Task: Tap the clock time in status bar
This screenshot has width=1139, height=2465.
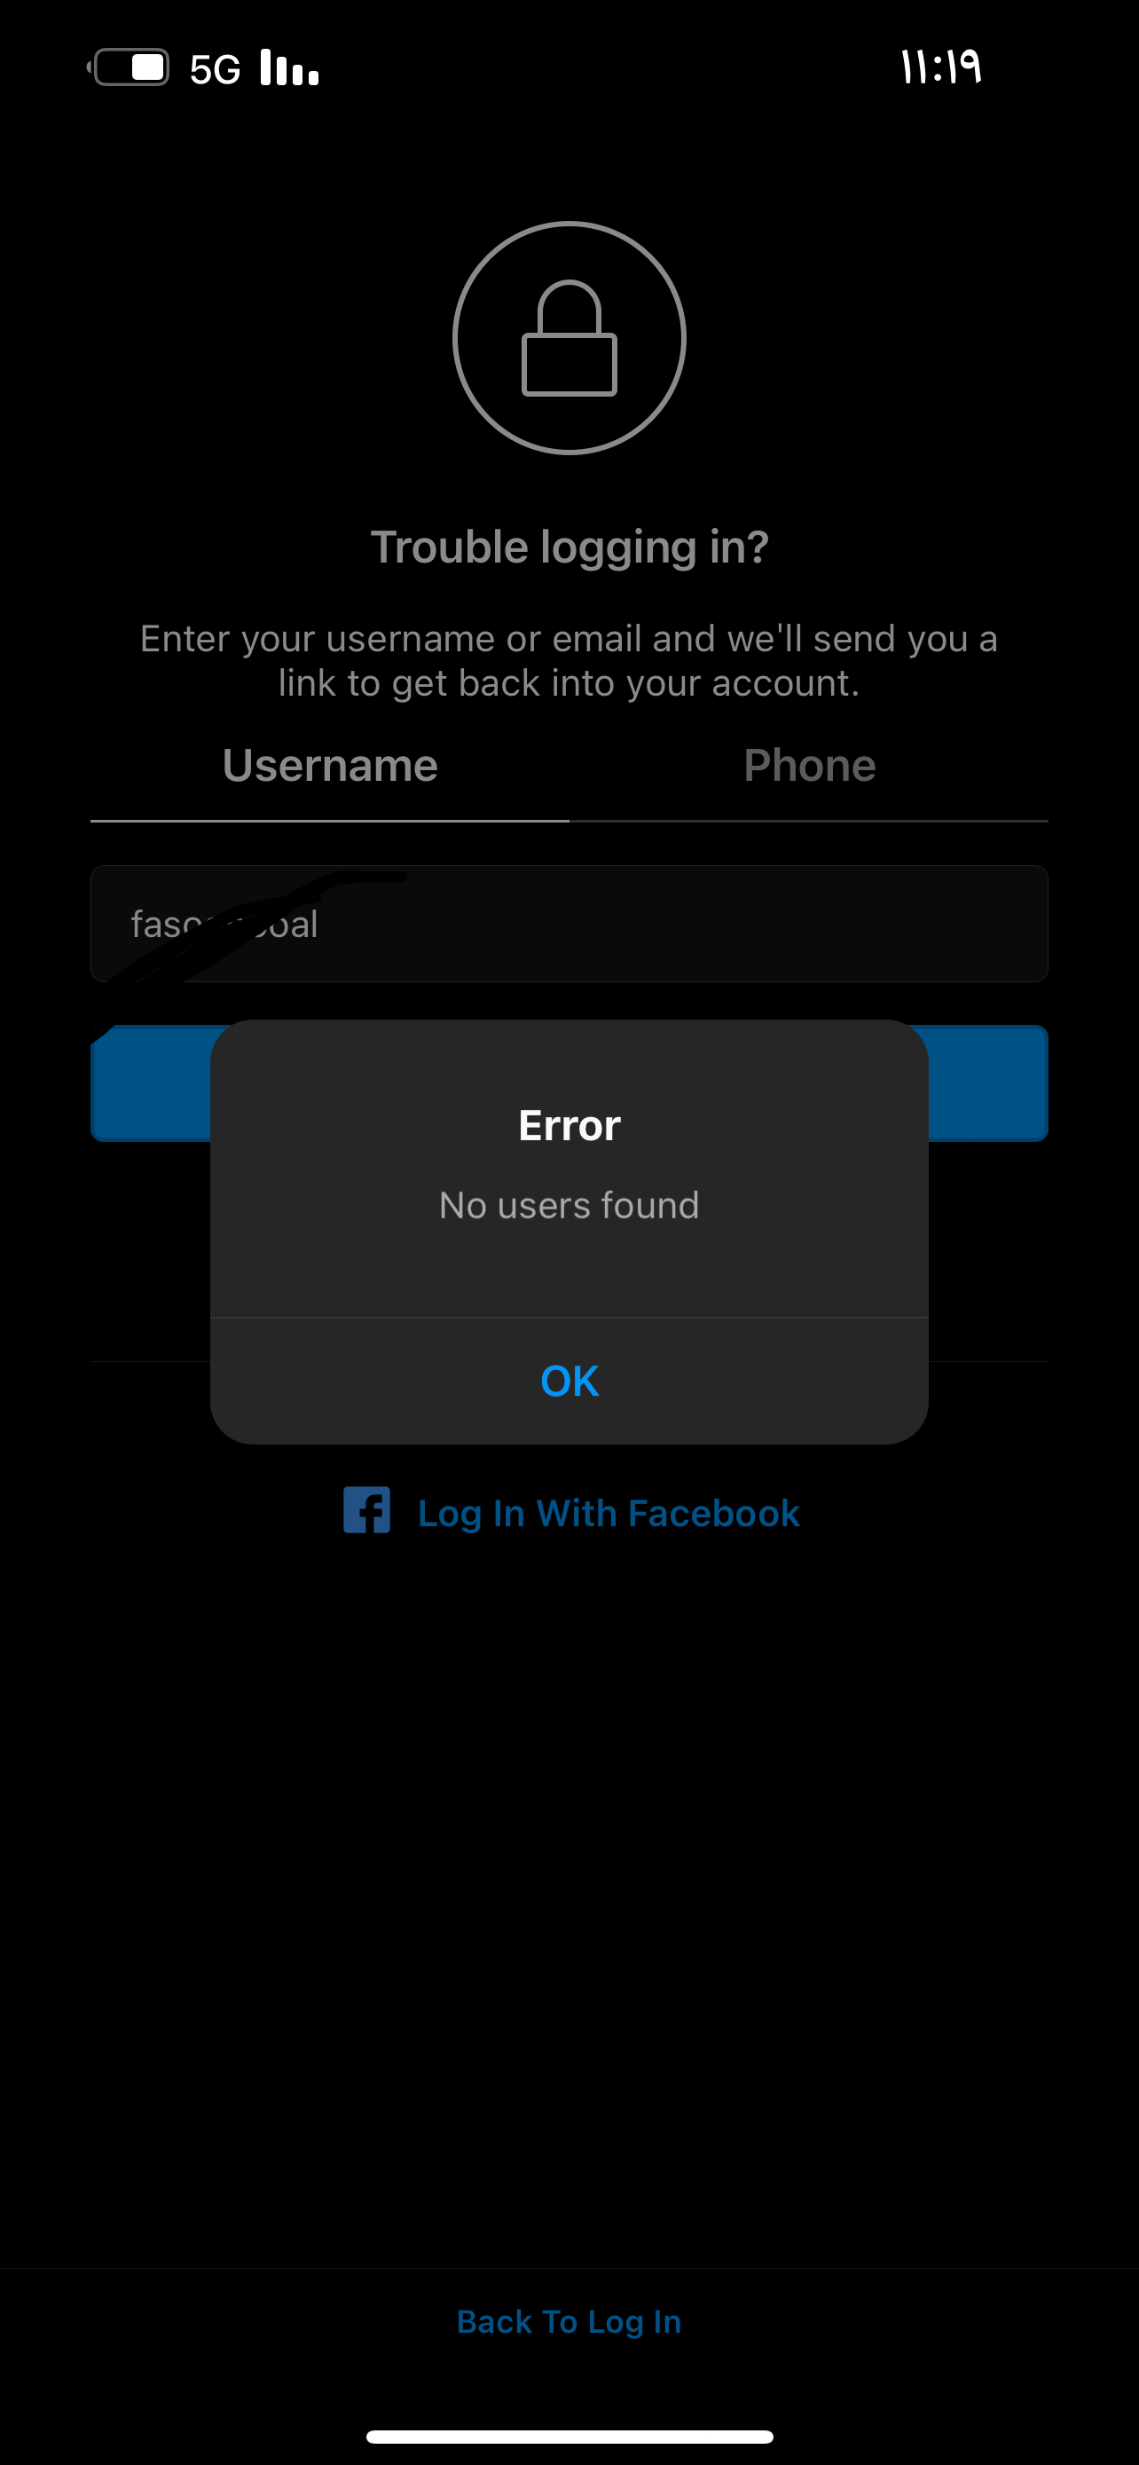Action: (x=941, y=67)
